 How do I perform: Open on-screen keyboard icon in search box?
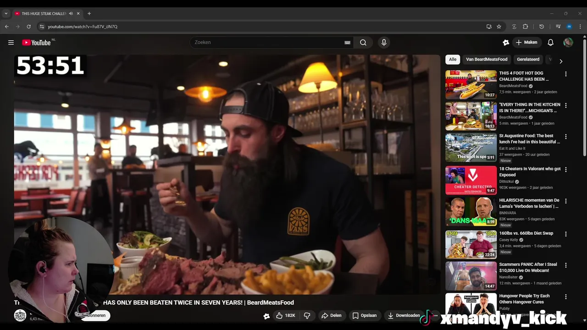pyautogui.click(x=347, y=42)
